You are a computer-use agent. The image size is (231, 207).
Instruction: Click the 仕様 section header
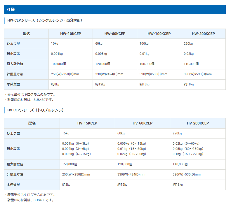point(115,10)
